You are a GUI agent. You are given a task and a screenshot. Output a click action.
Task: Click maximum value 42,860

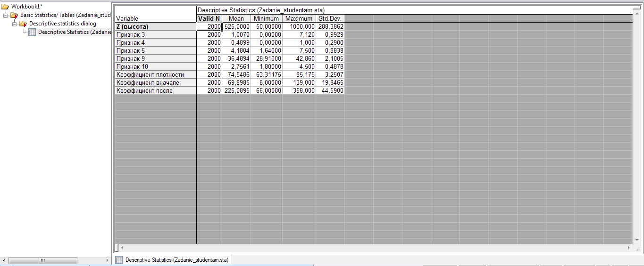click(x=299, y=59)
